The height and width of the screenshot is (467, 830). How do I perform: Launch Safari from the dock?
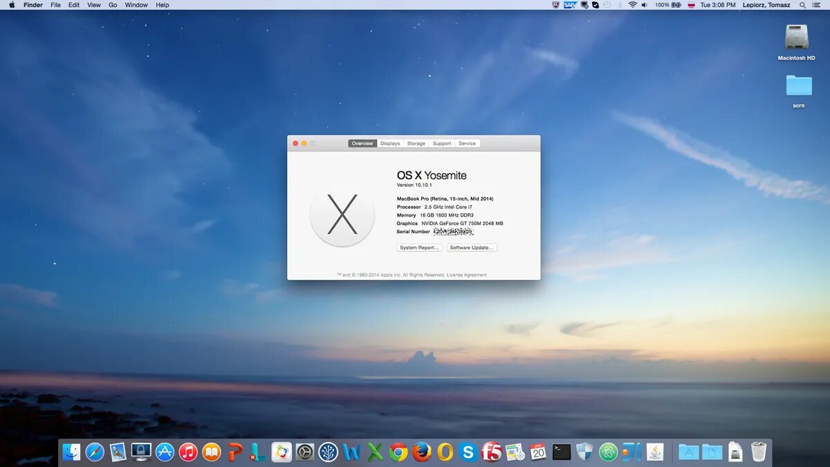tap(95, 452)
